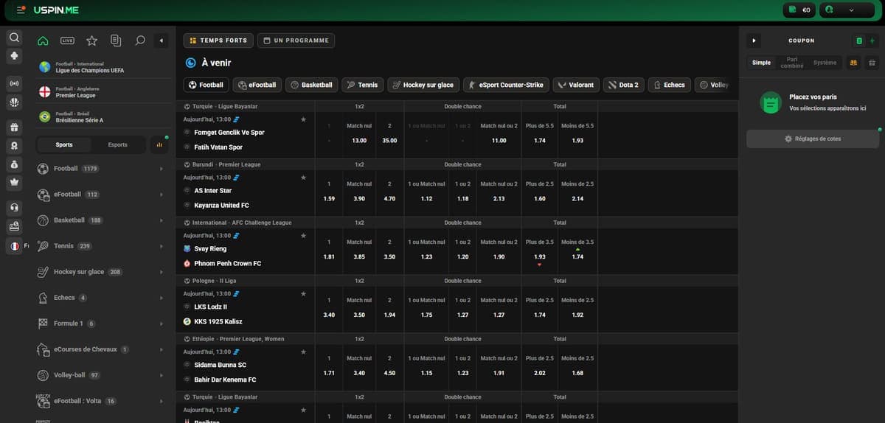Expand the Tennis category in sports list

pos(161,246)
